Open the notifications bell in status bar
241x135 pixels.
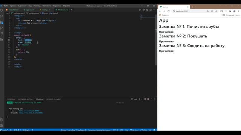tap(154, 130)
